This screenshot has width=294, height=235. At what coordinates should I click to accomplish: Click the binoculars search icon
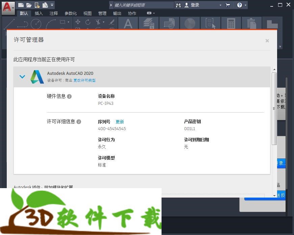tap(178, 5)
